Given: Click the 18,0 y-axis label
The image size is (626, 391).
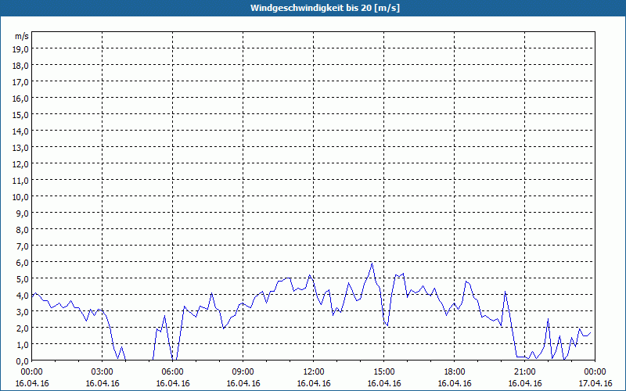Looking at the screenshot, I should coord(22,66).
